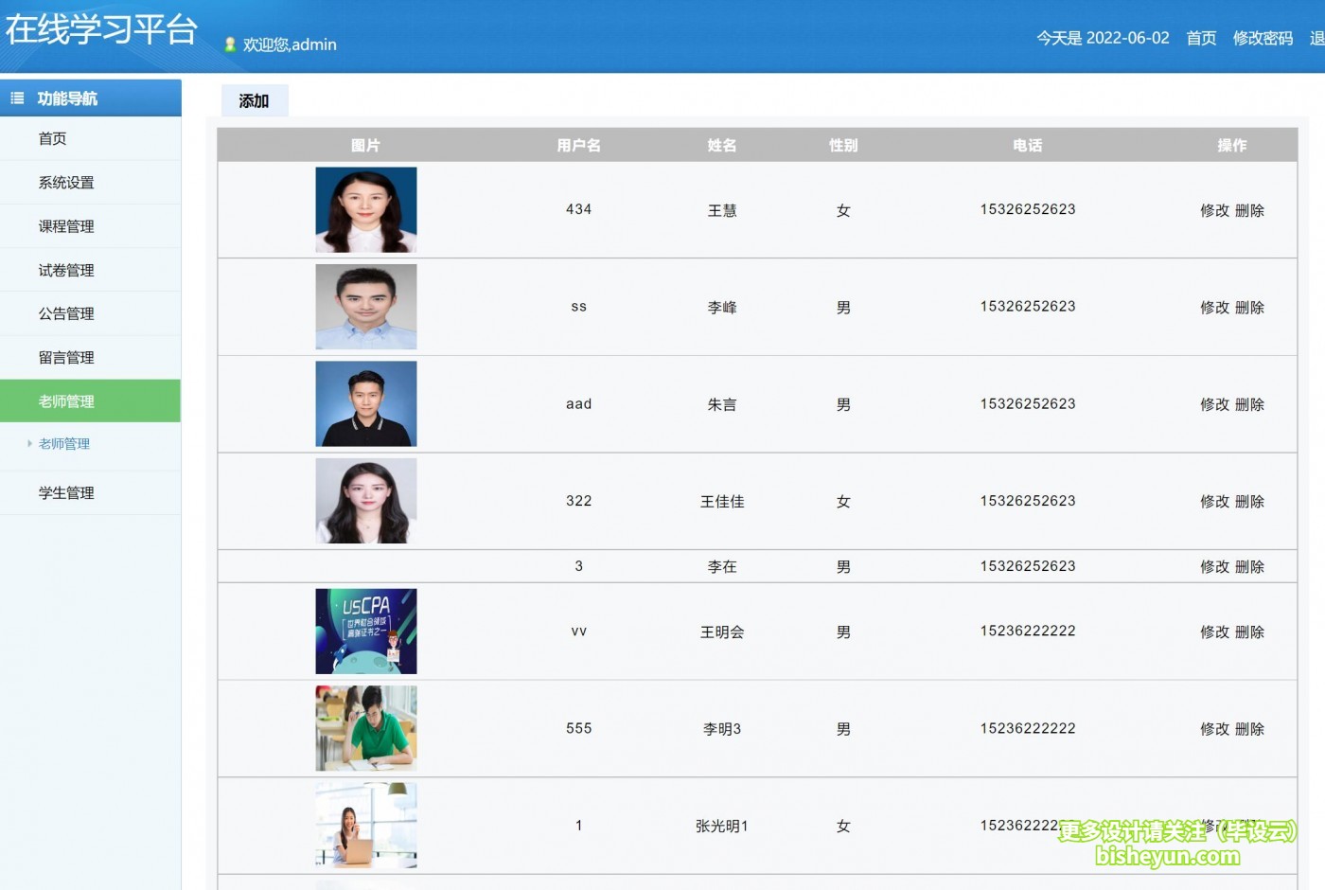This screenshot has width=1325, height=890.
Task: Select the highlighted 老师管理 menu
Action: pyautogui.click(x=90, y=400)
